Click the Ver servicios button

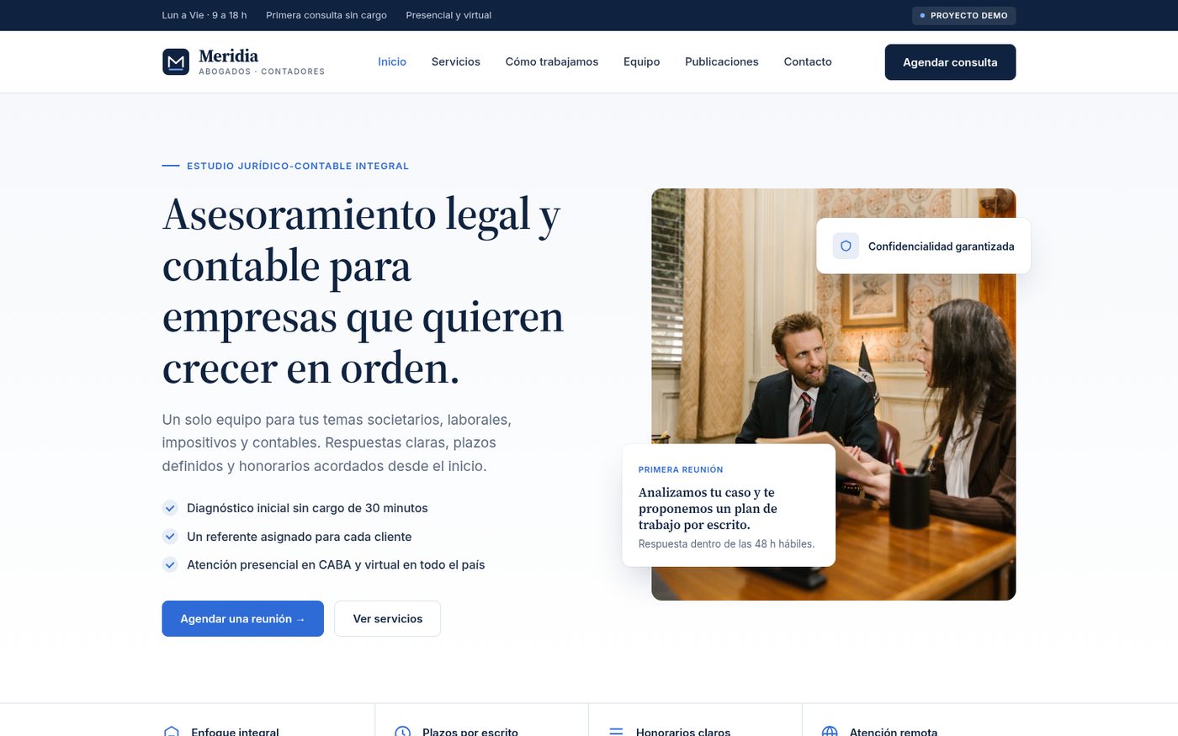(x=388, y=618)
